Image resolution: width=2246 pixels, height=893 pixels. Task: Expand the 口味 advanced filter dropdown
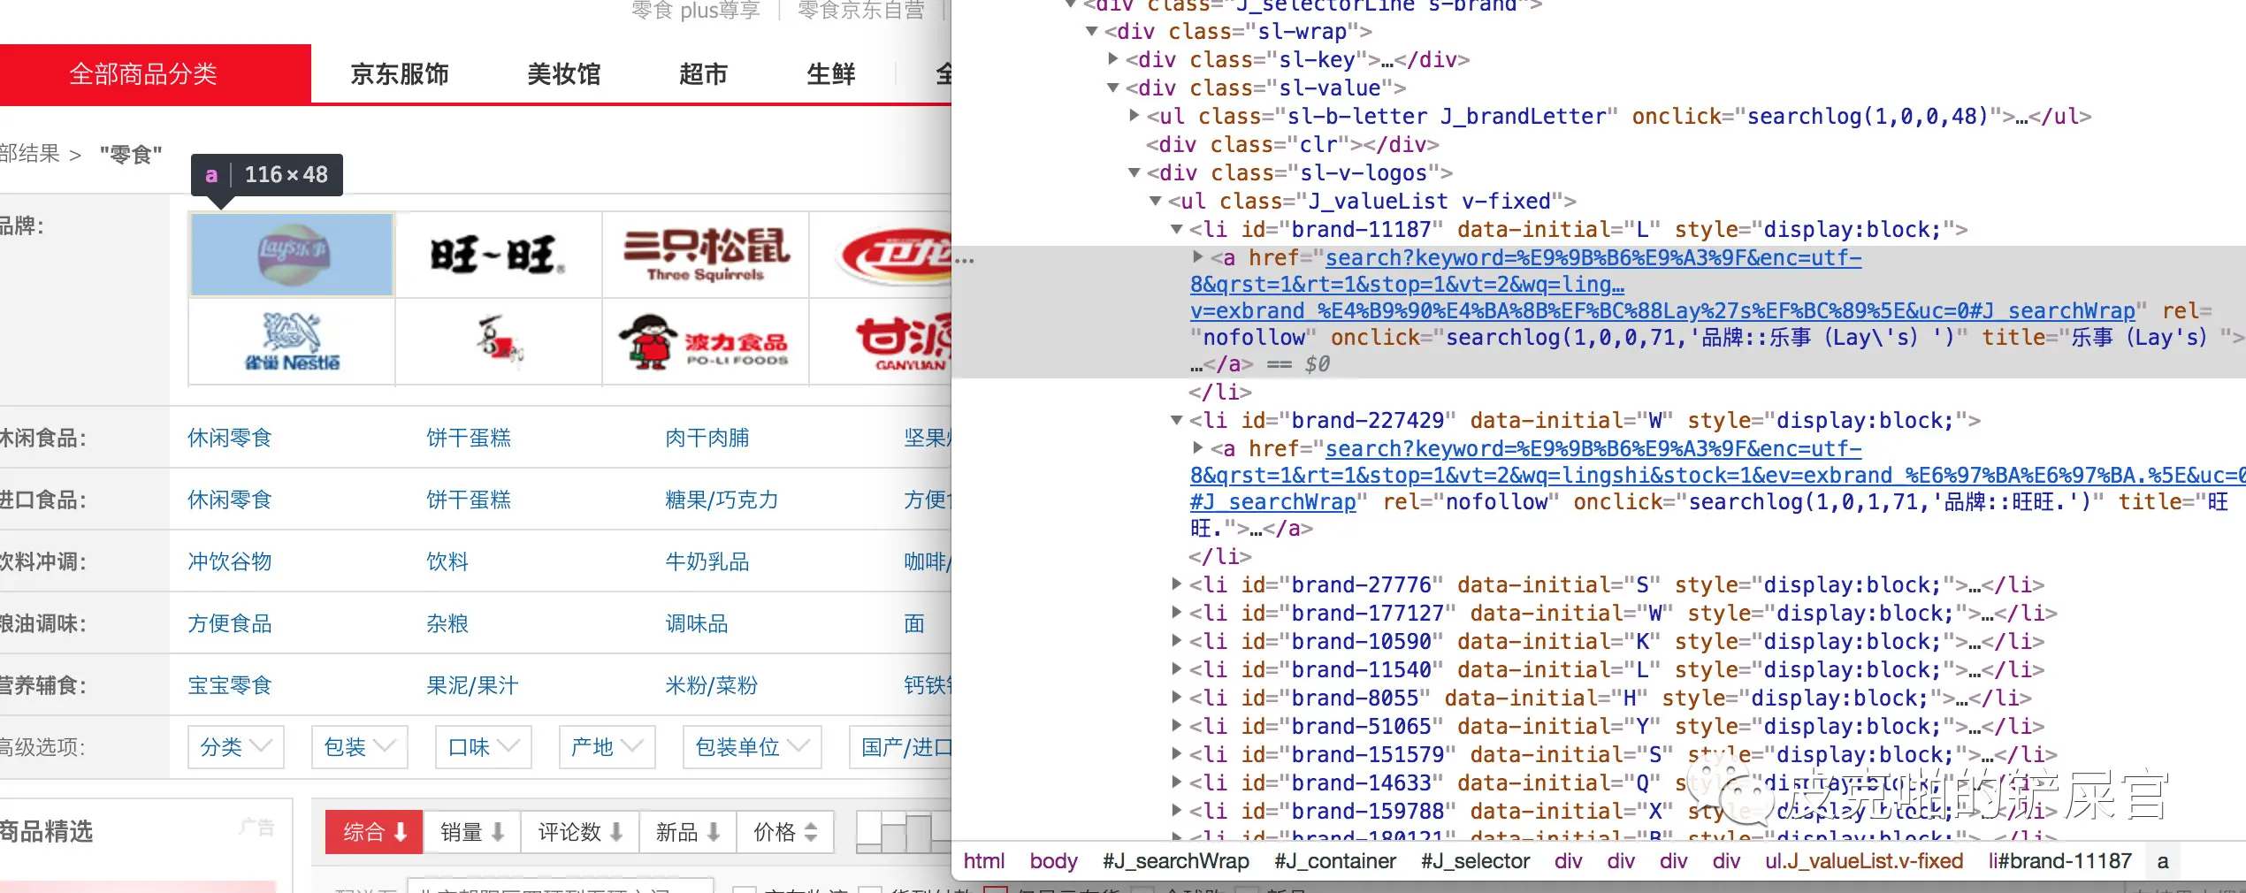click(484, 747)
